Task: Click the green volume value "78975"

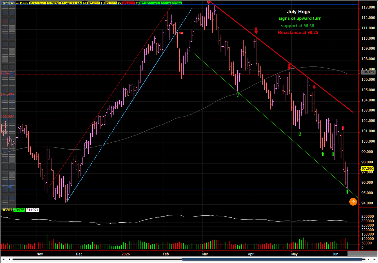Action: [18, 210]
